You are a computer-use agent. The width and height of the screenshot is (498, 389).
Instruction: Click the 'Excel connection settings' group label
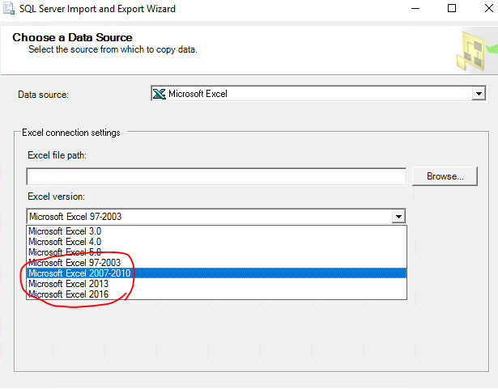(71, 133)
